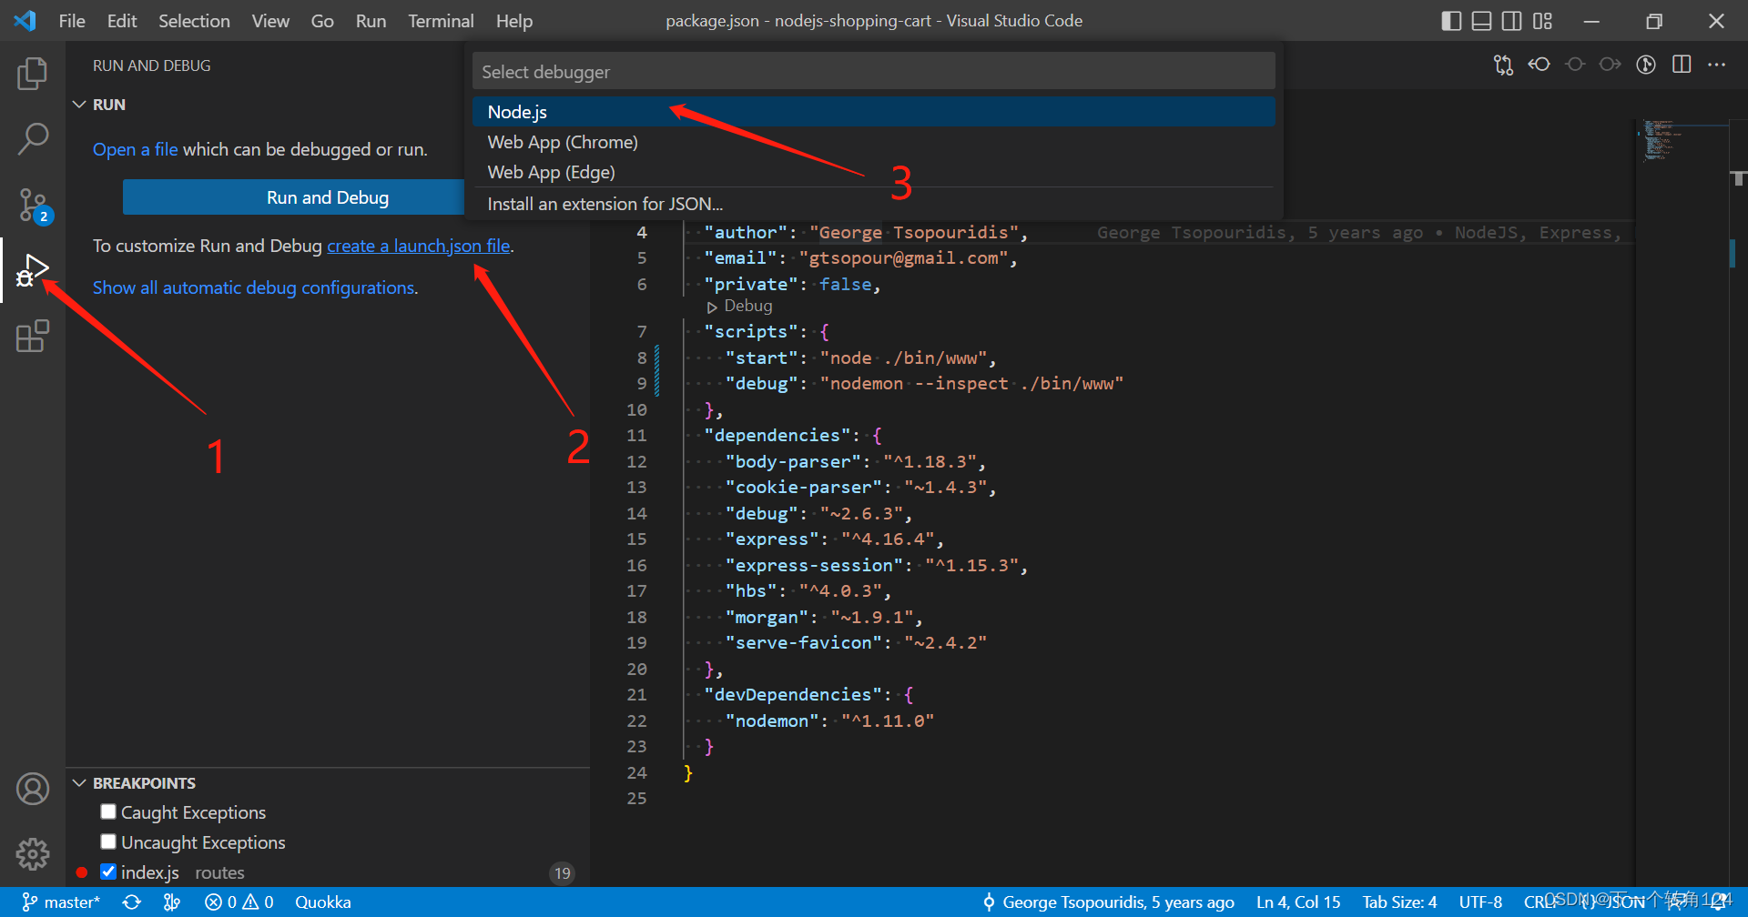The height and width of the screenshot is (917, 1748).
Task: Open errors and warnings status item
Action: [239, 902]
